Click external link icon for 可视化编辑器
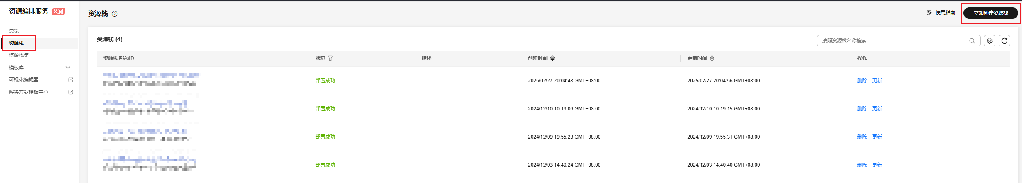This screenshot has height=183, width=1022. click(71, 80)
